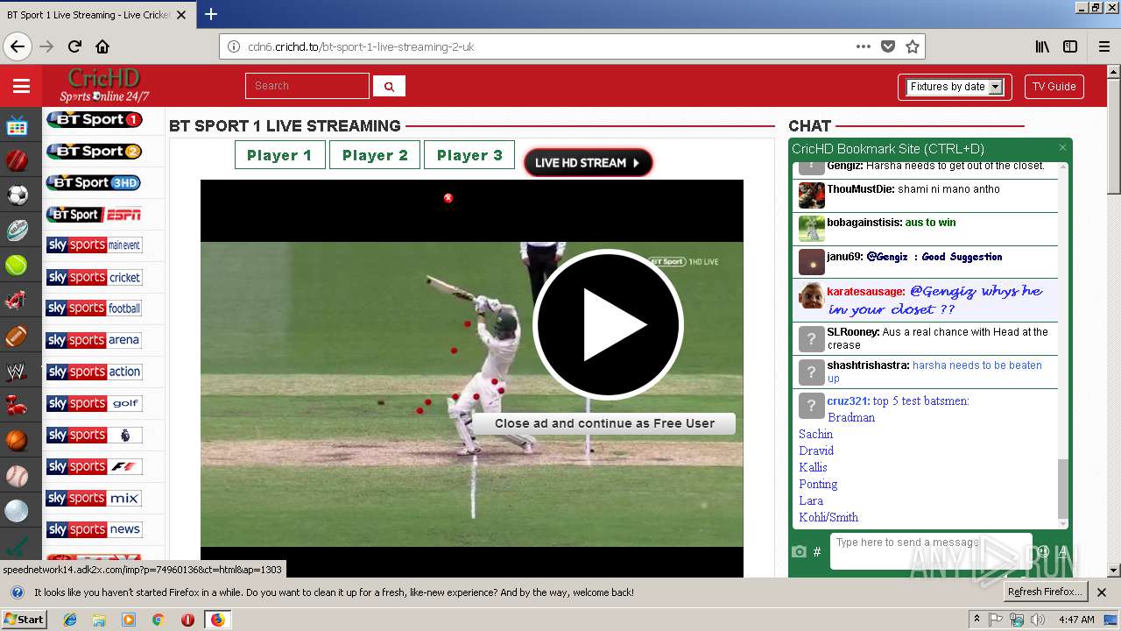Select the red boxing gloves icon
The height and width of the screenshot is (631, 1121).
point(17,406)
